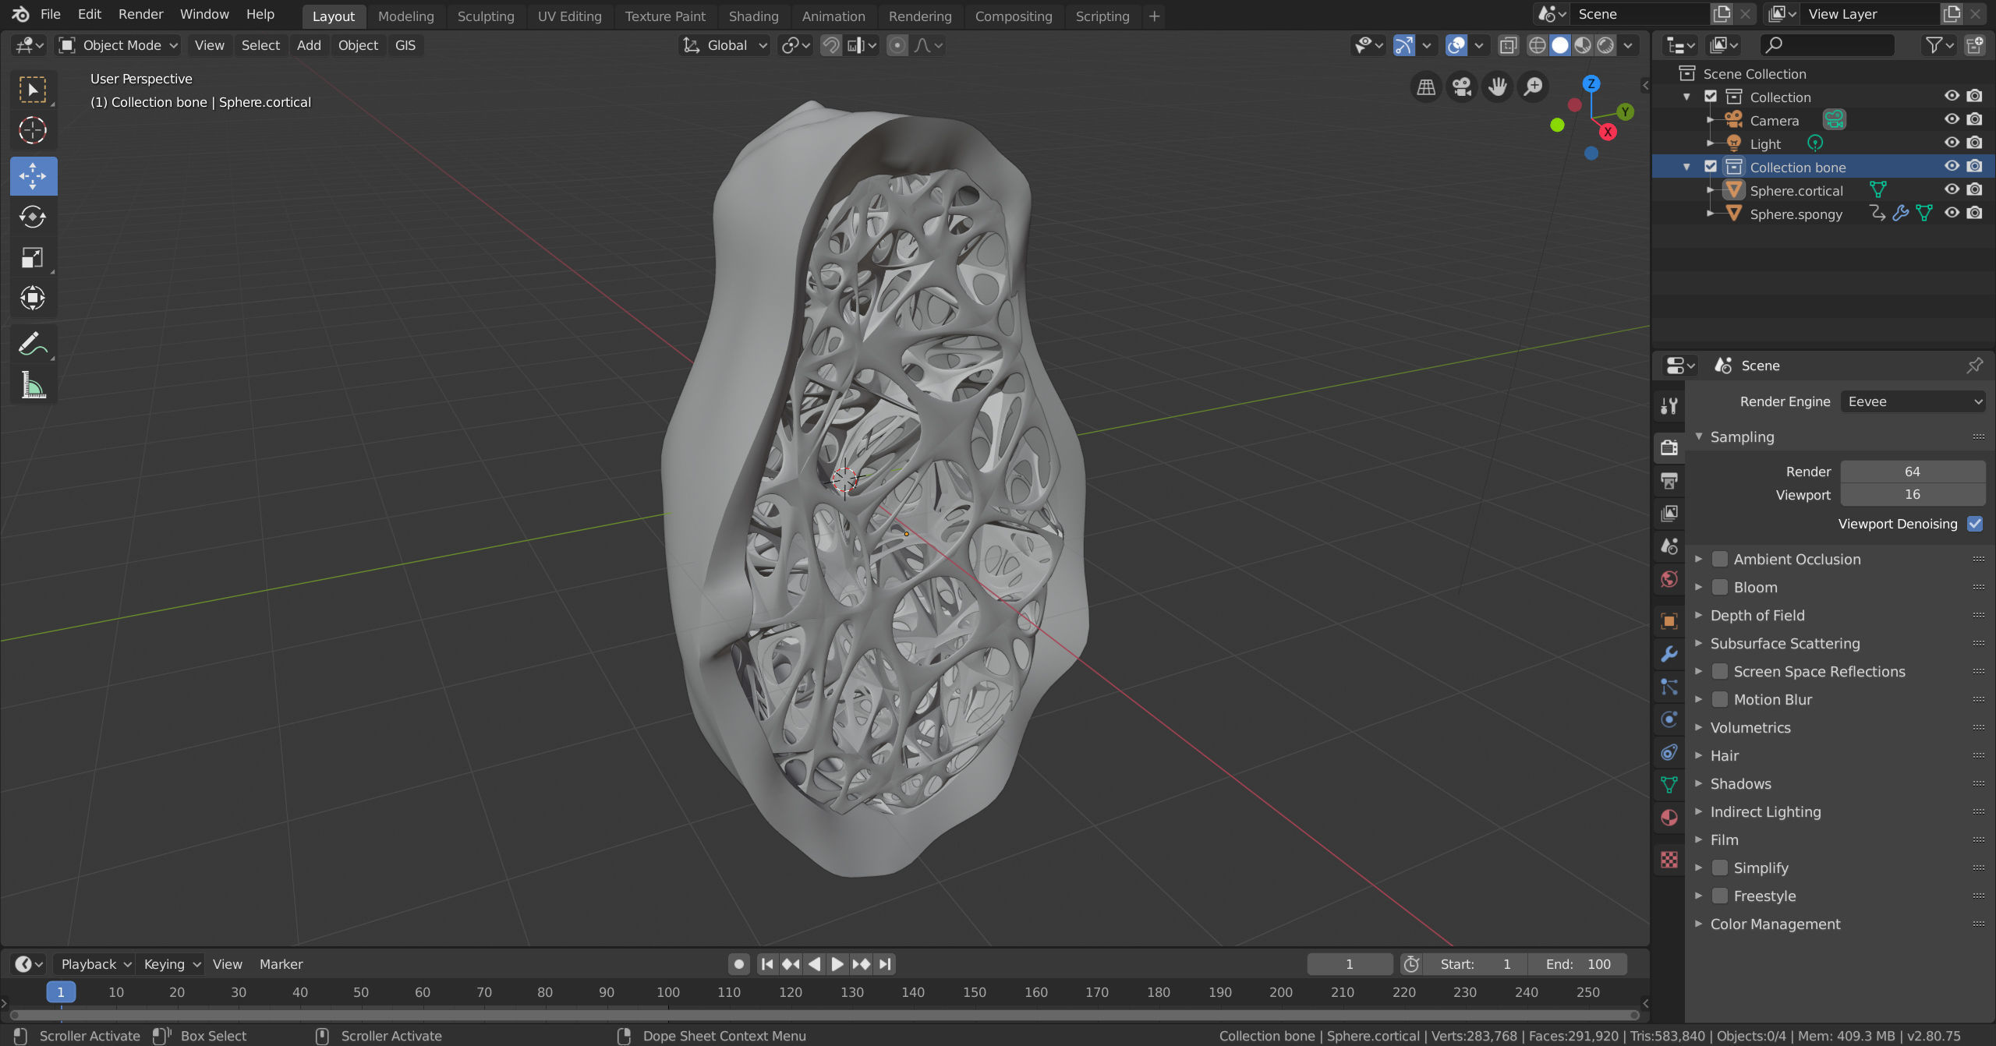Viewport: 1996px width, 1046px height.
Task: Select the Scale tool
Action: (x=33, y=257)
